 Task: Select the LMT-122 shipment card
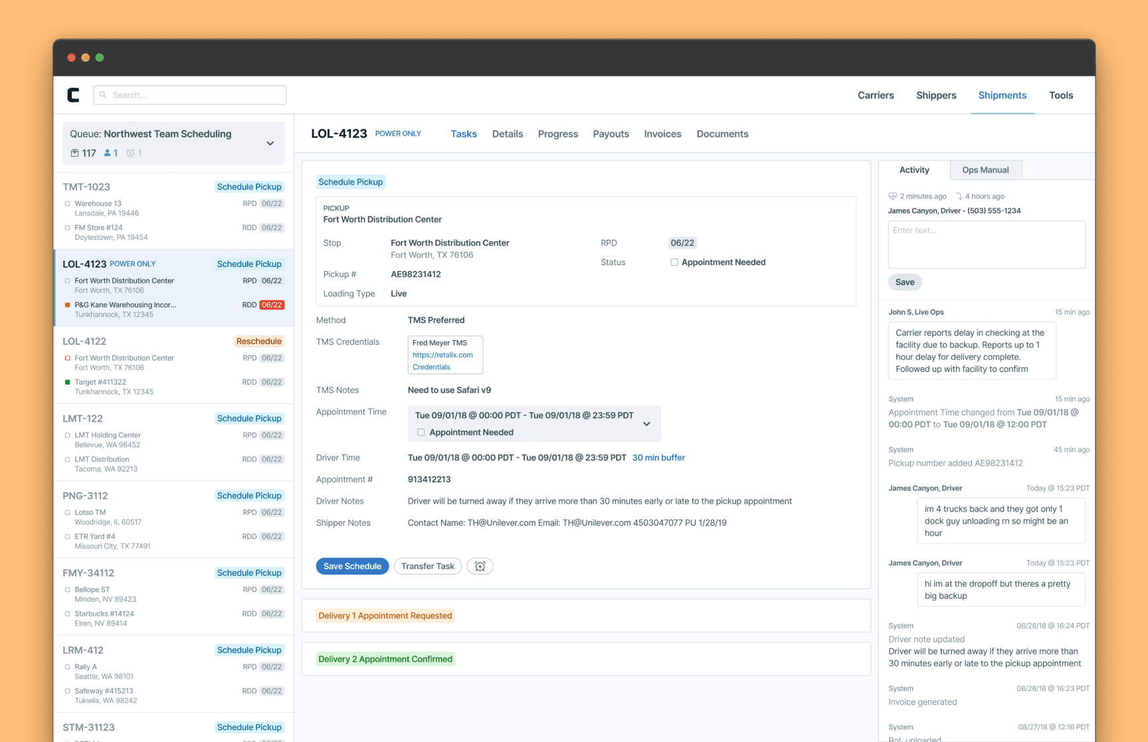(x=173, y=442)
